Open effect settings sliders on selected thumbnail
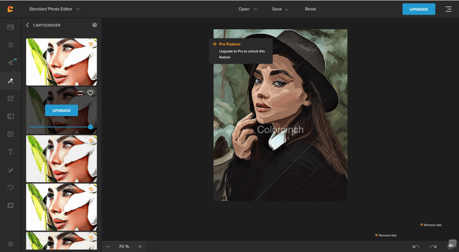 click(80, 93)
